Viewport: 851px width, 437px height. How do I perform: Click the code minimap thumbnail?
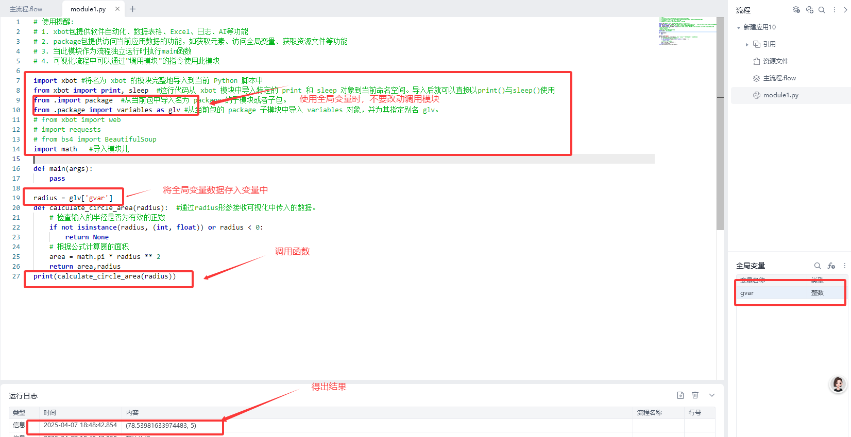coord(687,31)
